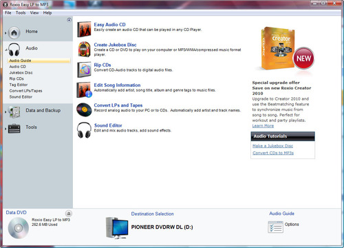This screenshot has height=248, width=344.
Task: Collapse the Audio section arrow
Action: 6,50
